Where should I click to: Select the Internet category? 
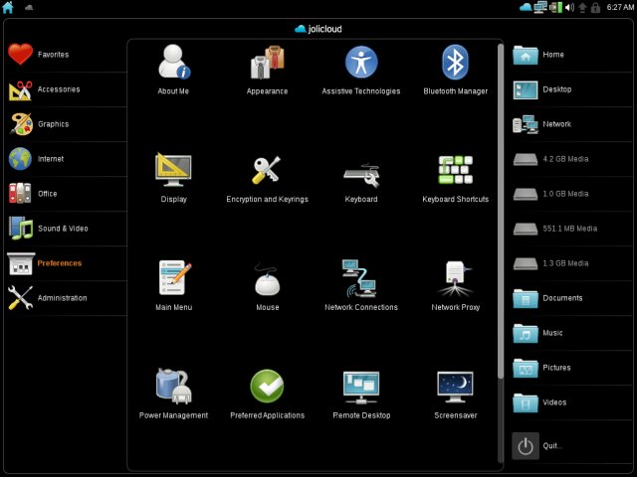click(x=50, y=159)
